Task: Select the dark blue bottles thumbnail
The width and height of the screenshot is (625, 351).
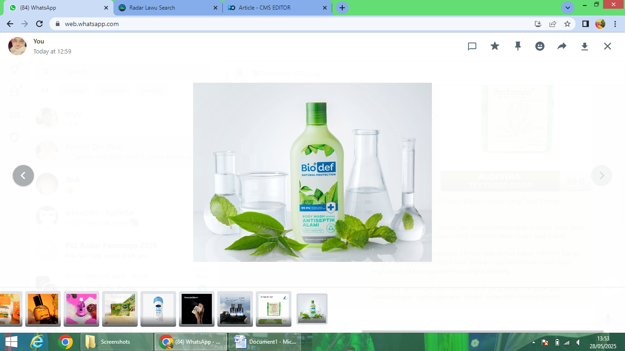Action: [235, 309]
